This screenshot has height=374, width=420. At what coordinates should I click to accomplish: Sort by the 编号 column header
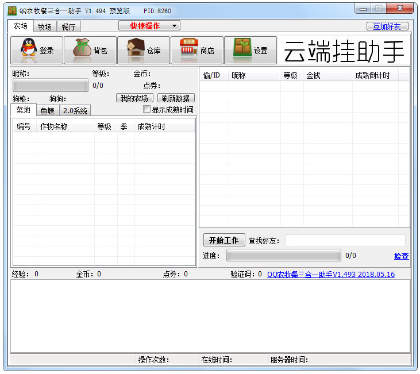tap(25, 126)
